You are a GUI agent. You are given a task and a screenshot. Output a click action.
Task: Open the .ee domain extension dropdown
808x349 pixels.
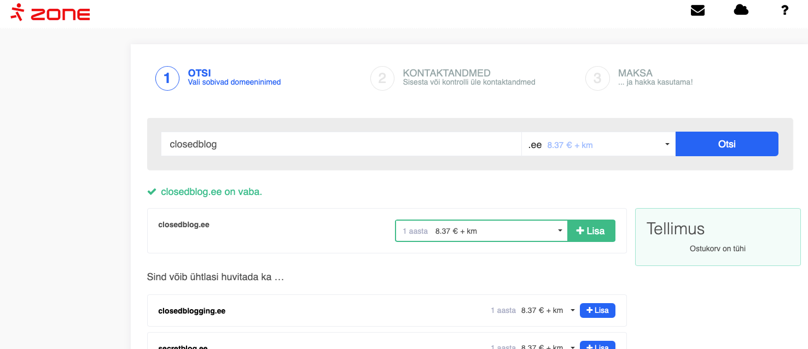tap(598, 145)
